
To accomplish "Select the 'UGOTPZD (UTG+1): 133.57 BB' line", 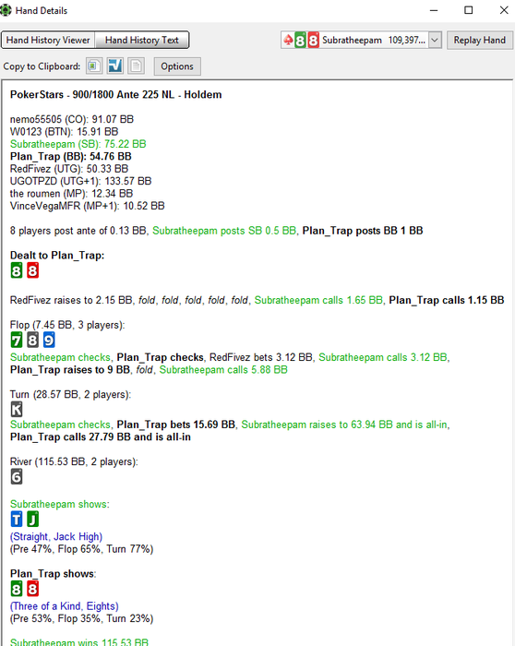I will (80, 181).
